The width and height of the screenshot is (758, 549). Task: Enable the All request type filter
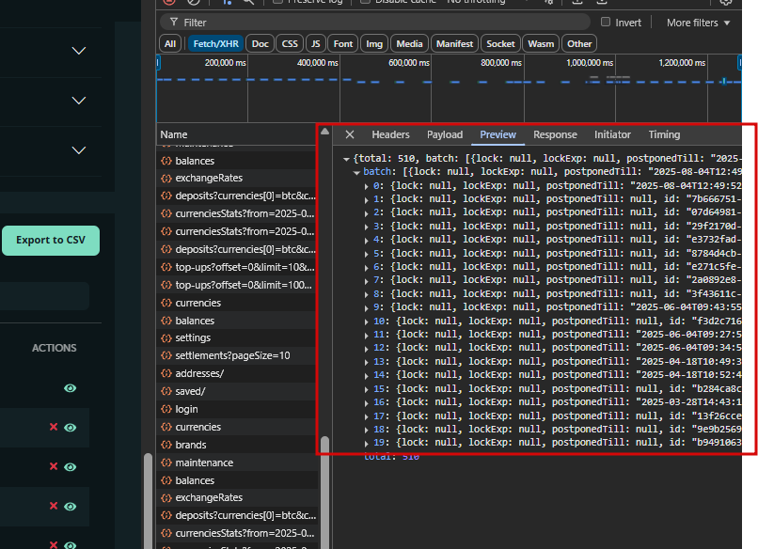169,44
